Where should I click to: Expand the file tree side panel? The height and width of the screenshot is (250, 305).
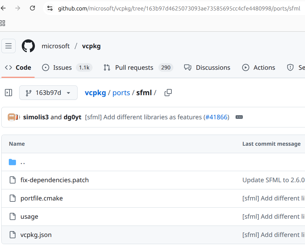[x=8, y=93]
